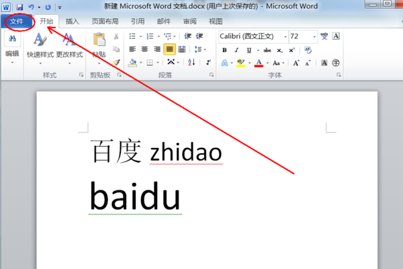Click the Save icon in quick access toolbar
The width and height of the screenshot is (403, 269).
coord(19,7)
